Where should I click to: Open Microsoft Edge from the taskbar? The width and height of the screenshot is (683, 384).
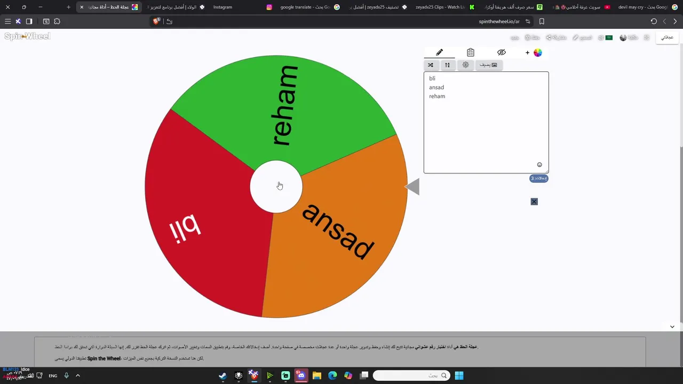point(332,375)
